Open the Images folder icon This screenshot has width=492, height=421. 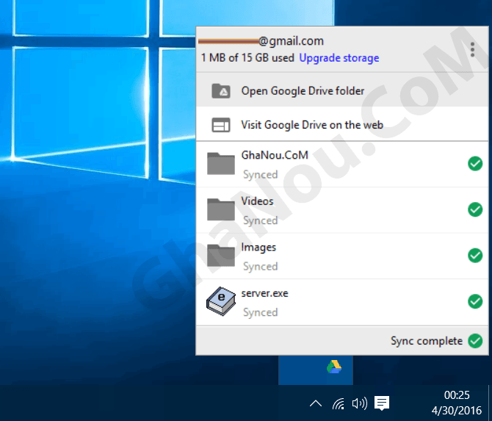pos(221,256)
